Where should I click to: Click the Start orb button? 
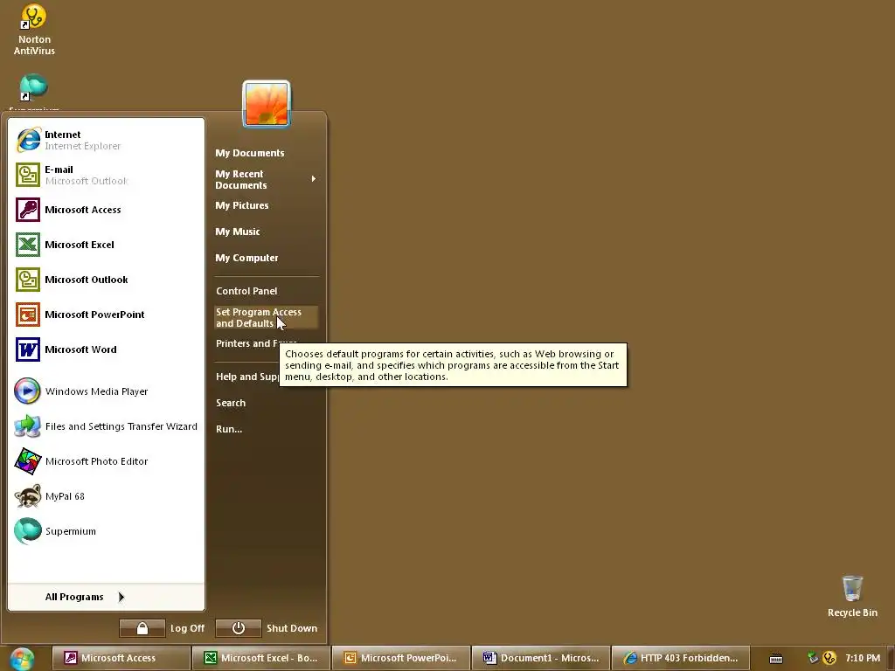click(x=22, y=659)
